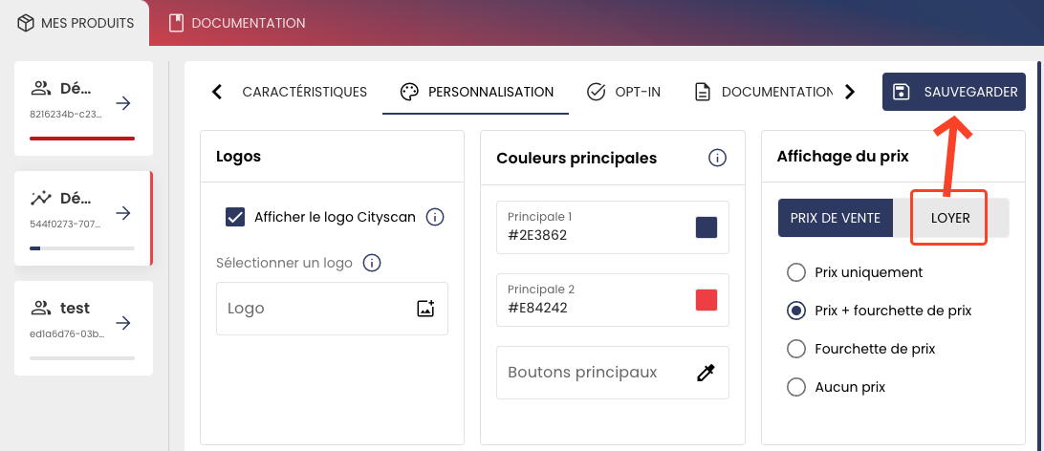This screenshot has width=1044, height=451.
Task: Show previous tabs with left chevron
Action: (216, 92)
